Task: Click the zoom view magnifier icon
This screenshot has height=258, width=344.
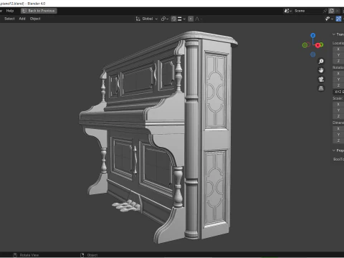Action: point(321,62)
